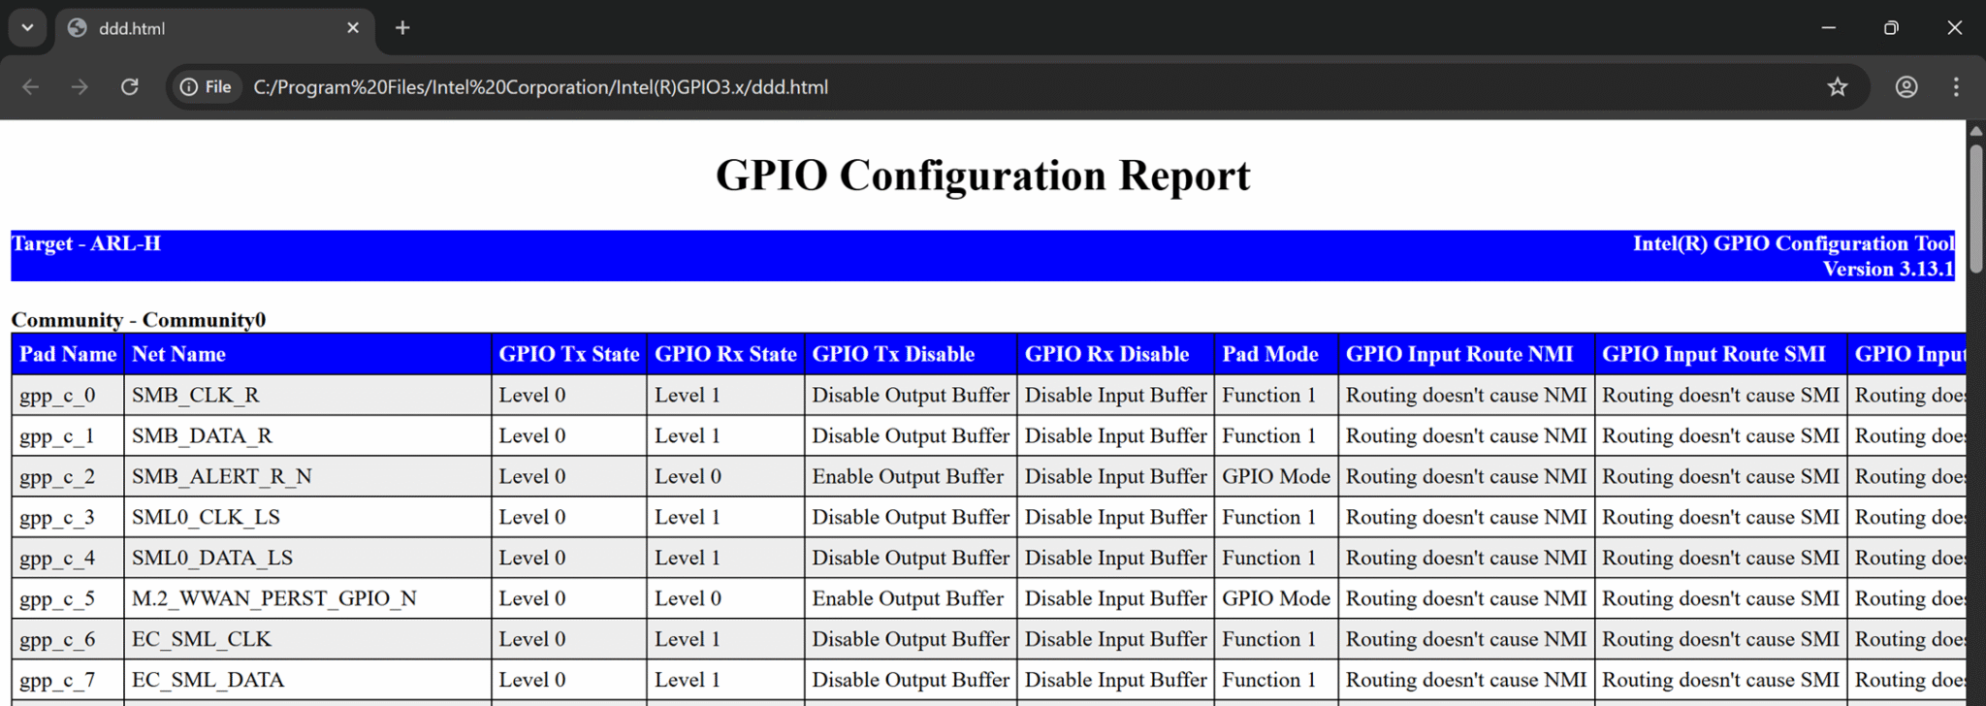Screen dimensions: 1986x706
Task: Click the GPIO Configuration Report heading
Action: click(x=983, y=176)
